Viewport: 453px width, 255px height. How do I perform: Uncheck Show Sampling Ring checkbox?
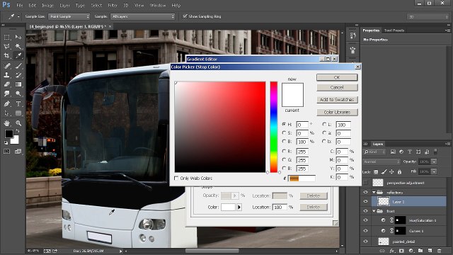click(185, 16)
